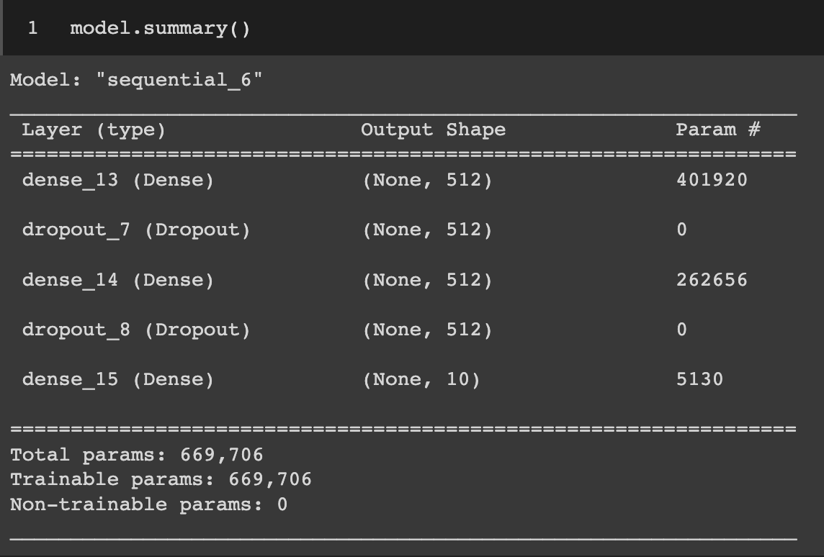Click the Output Shape column header
This screenshot has height=557, width=824.
[433, 130]
